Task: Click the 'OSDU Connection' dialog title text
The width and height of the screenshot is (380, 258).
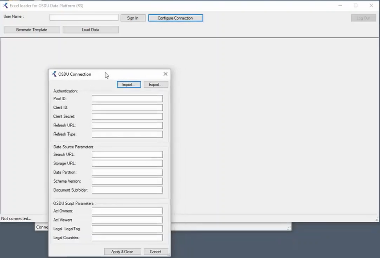Action: click(75, 74)
